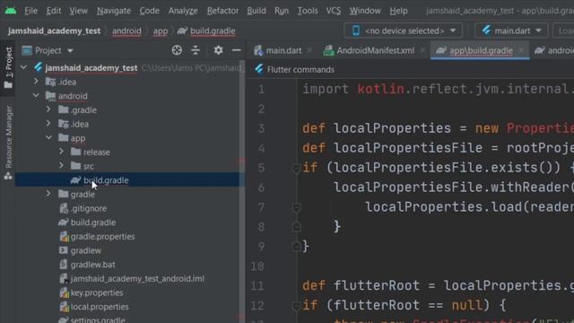This screenshot has width=574, height=323.
Task: Expand the .idea folder under android
Action: 48,124
